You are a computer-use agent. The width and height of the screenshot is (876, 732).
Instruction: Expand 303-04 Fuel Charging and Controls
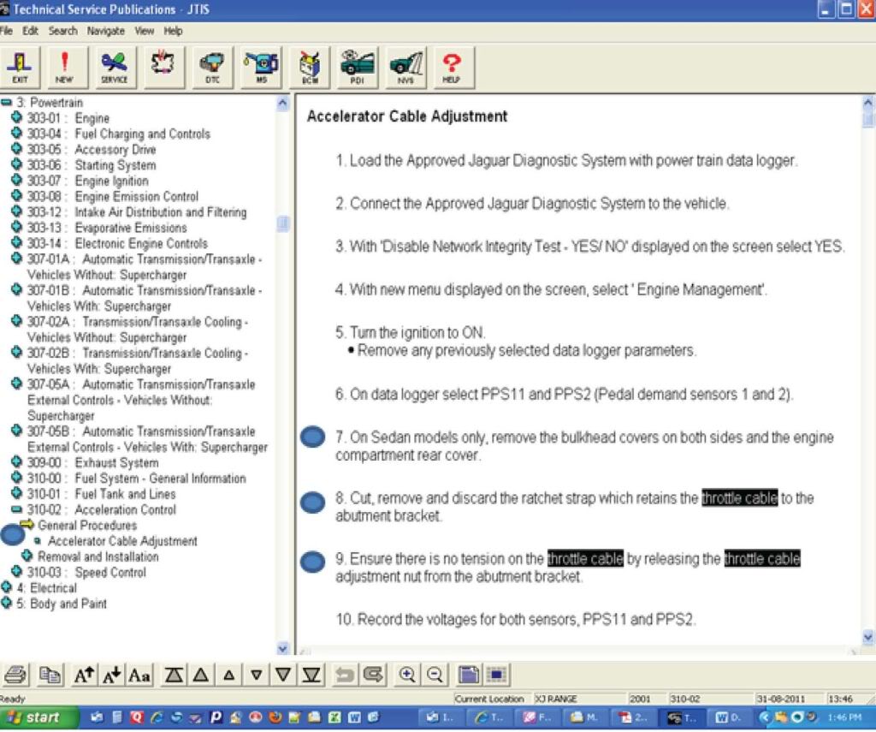17,133
